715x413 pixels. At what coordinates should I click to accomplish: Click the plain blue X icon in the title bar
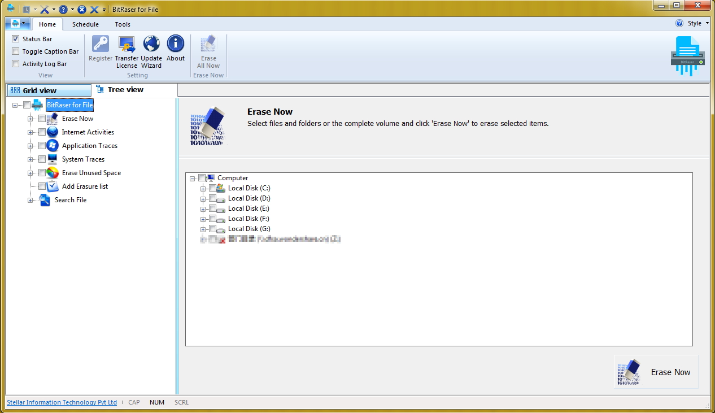(94, 10)
